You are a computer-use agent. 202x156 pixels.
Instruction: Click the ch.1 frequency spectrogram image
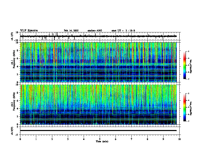(98, 62)
